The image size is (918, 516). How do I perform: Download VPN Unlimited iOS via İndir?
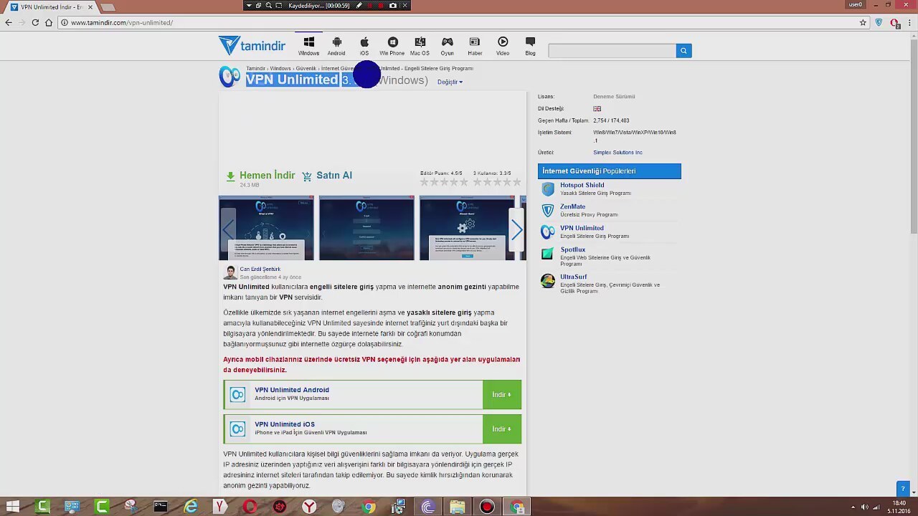502,429
